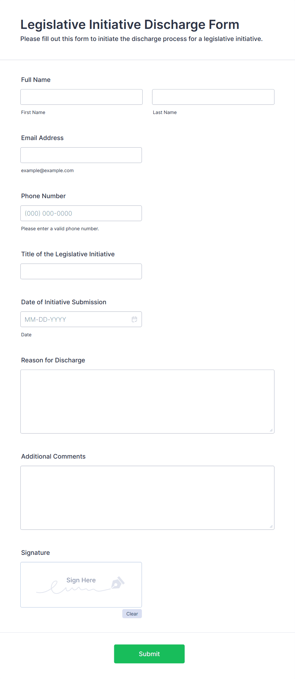
Task: Click the Full Name label
Action: 36,80
